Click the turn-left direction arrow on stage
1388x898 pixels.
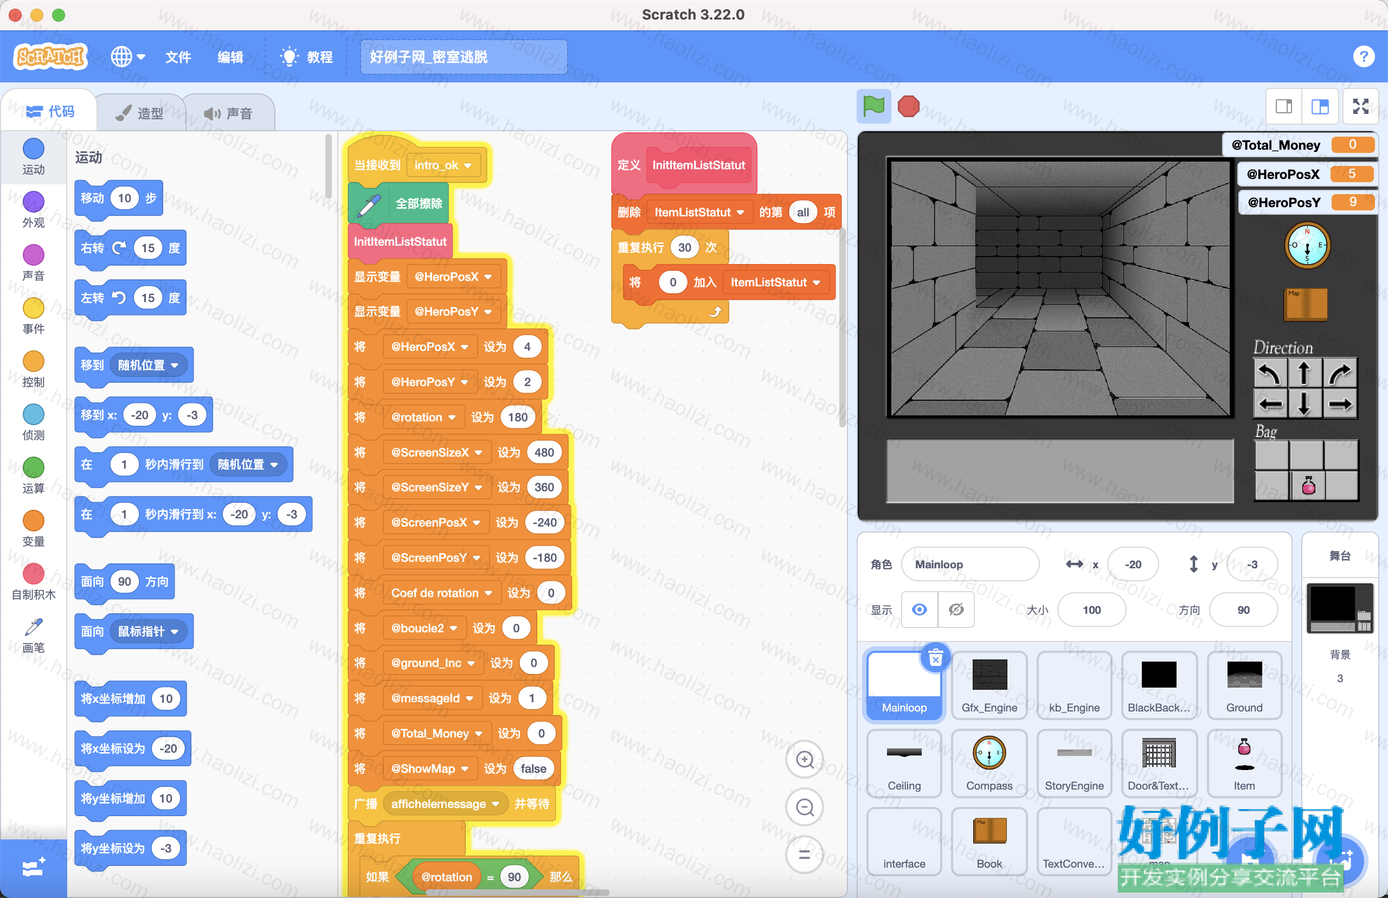click(1270, 373)
